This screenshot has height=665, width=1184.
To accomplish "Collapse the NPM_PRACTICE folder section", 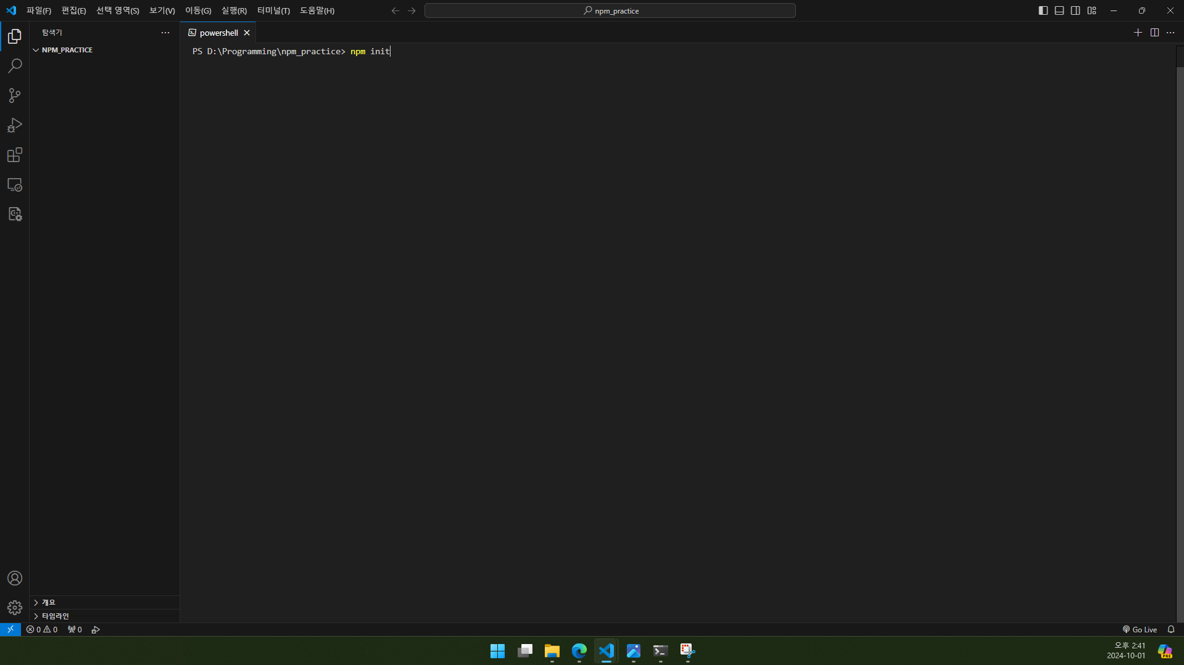I will tap(105, 50).
